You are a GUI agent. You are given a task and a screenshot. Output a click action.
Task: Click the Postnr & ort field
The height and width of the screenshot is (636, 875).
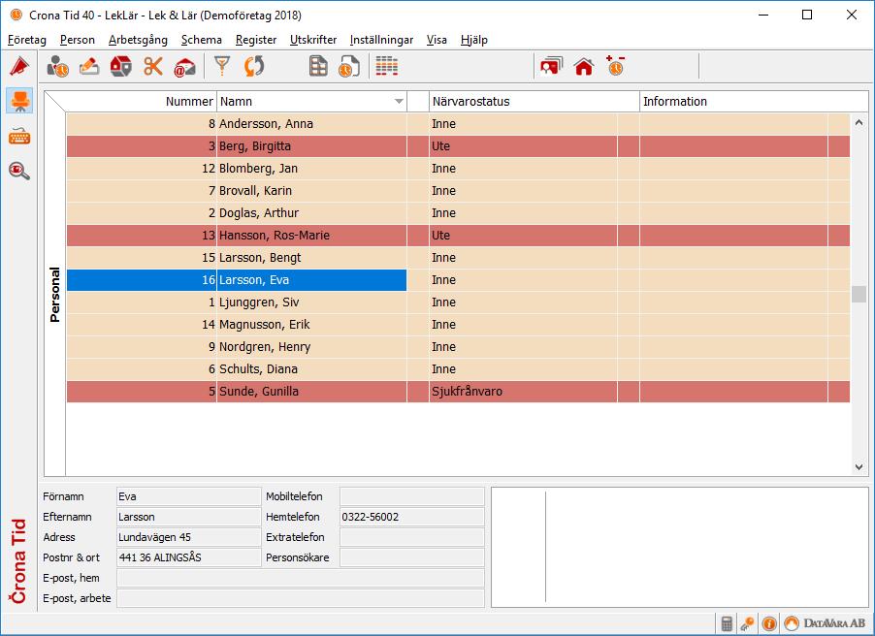coord(188,557)
